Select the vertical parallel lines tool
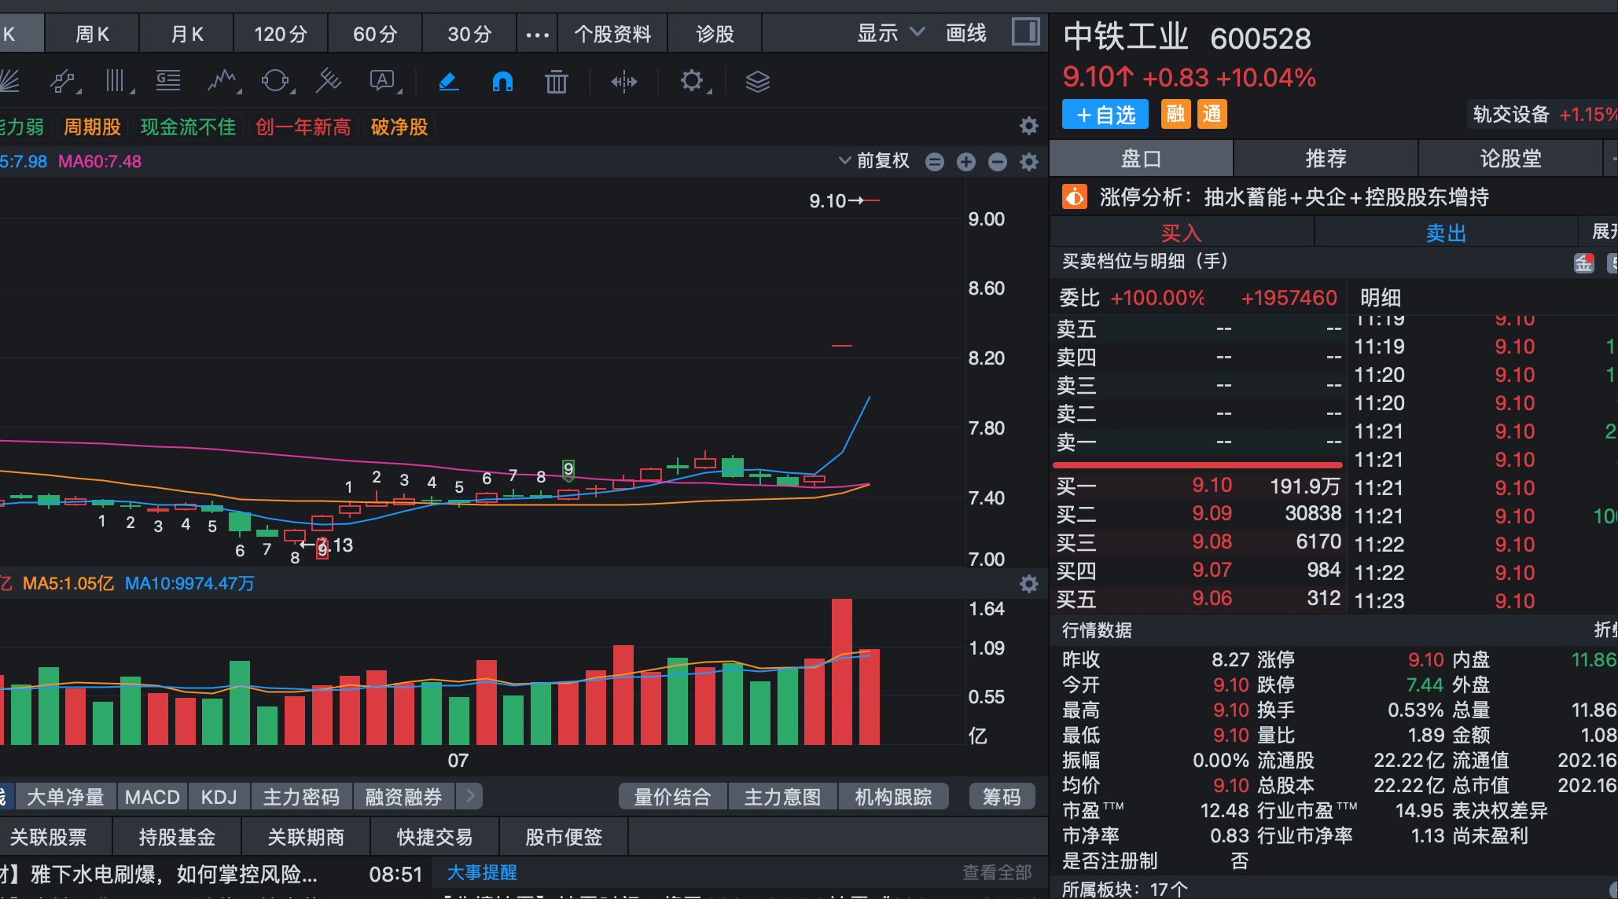 [x=116, y=81]
